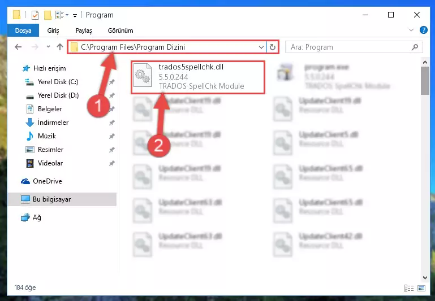The width and height of the screenshot is (435, 301).
Task: Click pin icon next to Videolar
Action: (x=112, y=163)
